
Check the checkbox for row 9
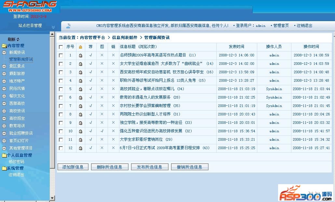tap(61, 123)
